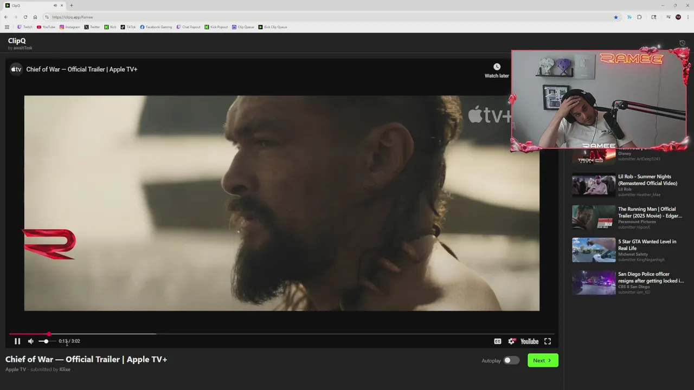Click the Apple TV channel avatar

tap(16, 69)
